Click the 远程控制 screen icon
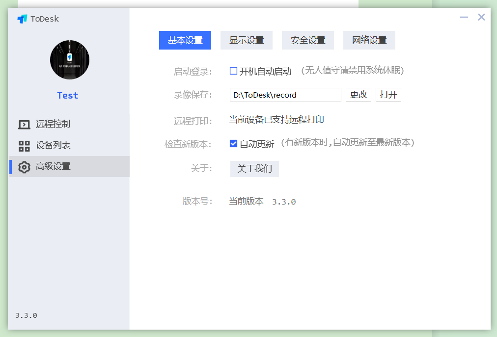This screenshot has width=497, height=337. (24, 125)
